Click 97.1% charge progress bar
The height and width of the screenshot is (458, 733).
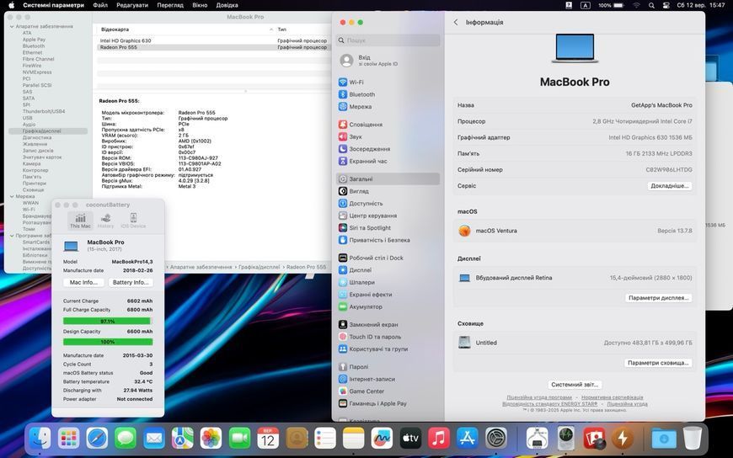tap(108, 321)
